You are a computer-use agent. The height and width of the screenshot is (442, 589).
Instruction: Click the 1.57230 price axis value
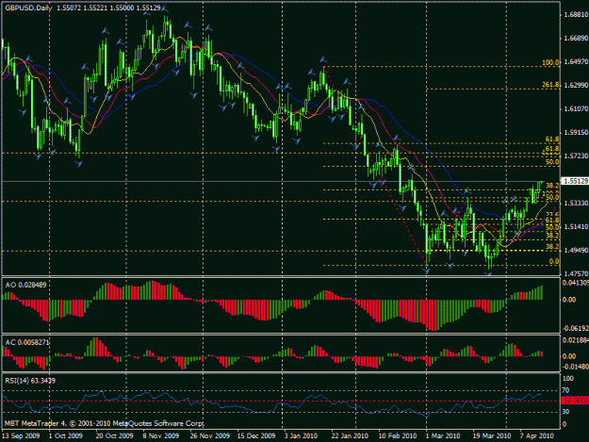576,156
